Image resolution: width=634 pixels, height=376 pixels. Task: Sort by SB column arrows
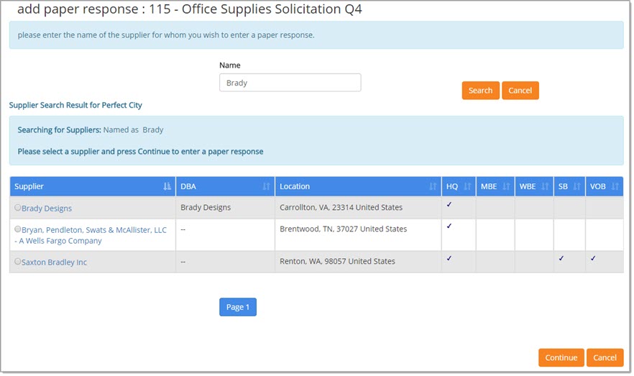[x=576, y=187]
